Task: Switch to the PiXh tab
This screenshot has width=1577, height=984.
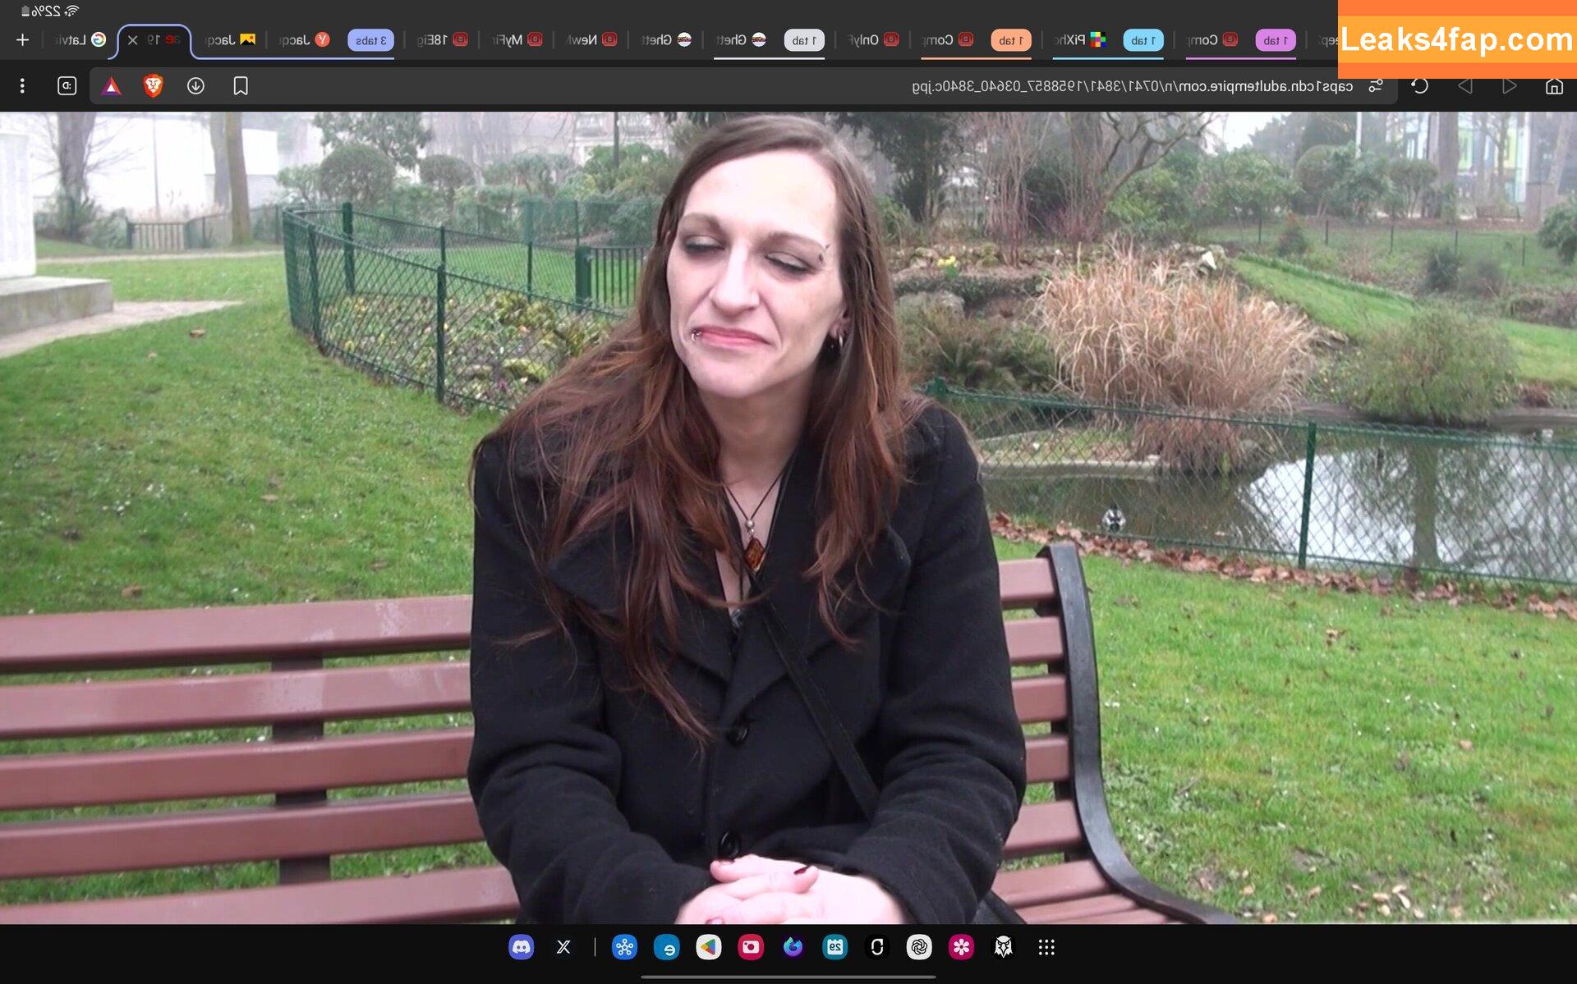Action: (1080, 39)
